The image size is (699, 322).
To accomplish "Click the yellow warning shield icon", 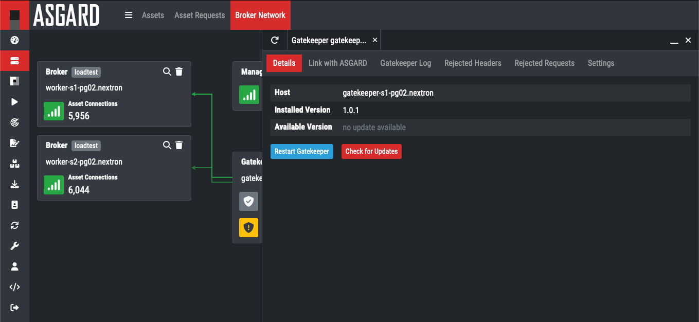I will (x=249, y=227).
